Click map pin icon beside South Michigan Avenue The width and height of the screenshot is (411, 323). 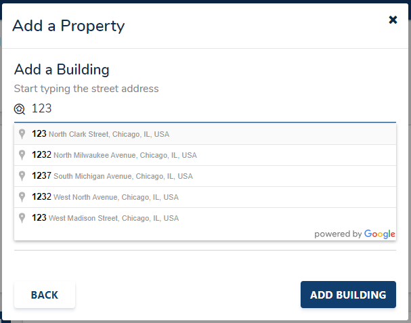tap(22, 176)
